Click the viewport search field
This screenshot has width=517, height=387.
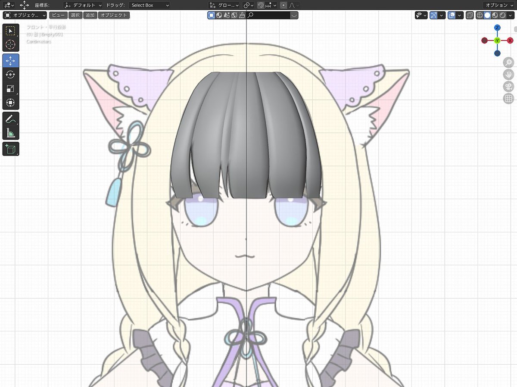point(267,15)
